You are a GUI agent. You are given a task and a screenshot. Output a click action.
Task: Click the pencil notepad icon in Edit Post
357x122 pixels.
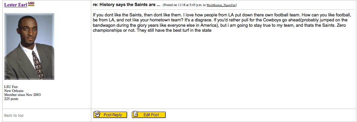point(136,114)
